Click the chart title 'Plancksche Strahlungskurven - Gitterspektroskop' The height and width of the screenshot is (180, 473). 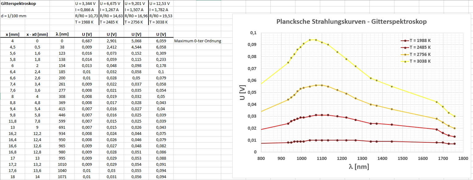[x=351, y=22]
